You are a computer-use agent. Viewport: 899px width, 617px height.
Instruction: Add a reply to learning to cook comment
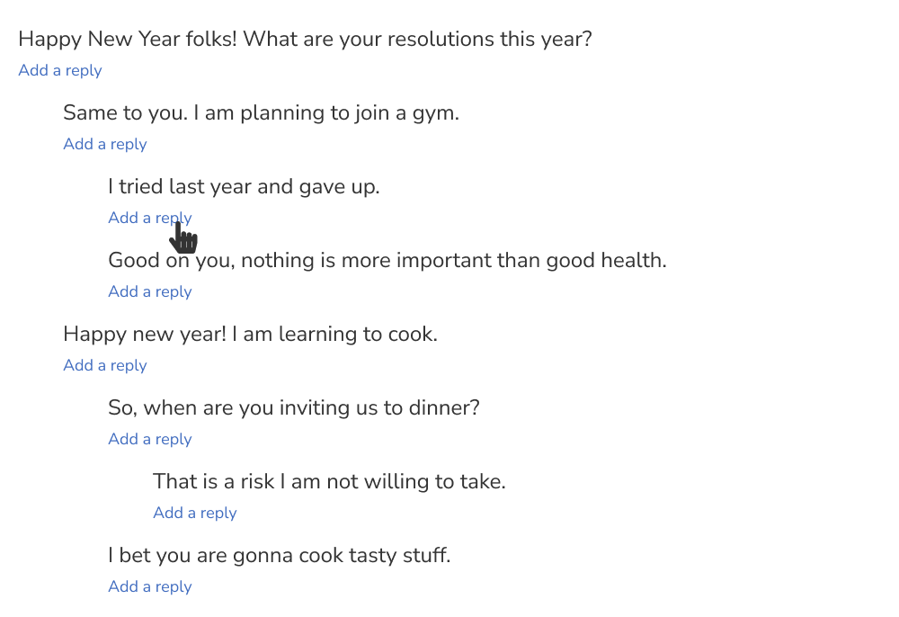coord(105,365)
